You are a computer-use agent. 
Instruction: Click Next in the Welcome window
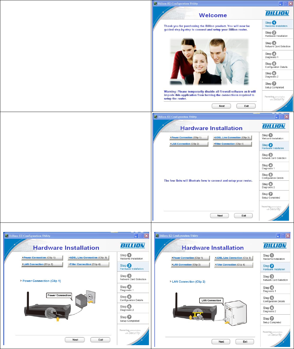(221, 106)
